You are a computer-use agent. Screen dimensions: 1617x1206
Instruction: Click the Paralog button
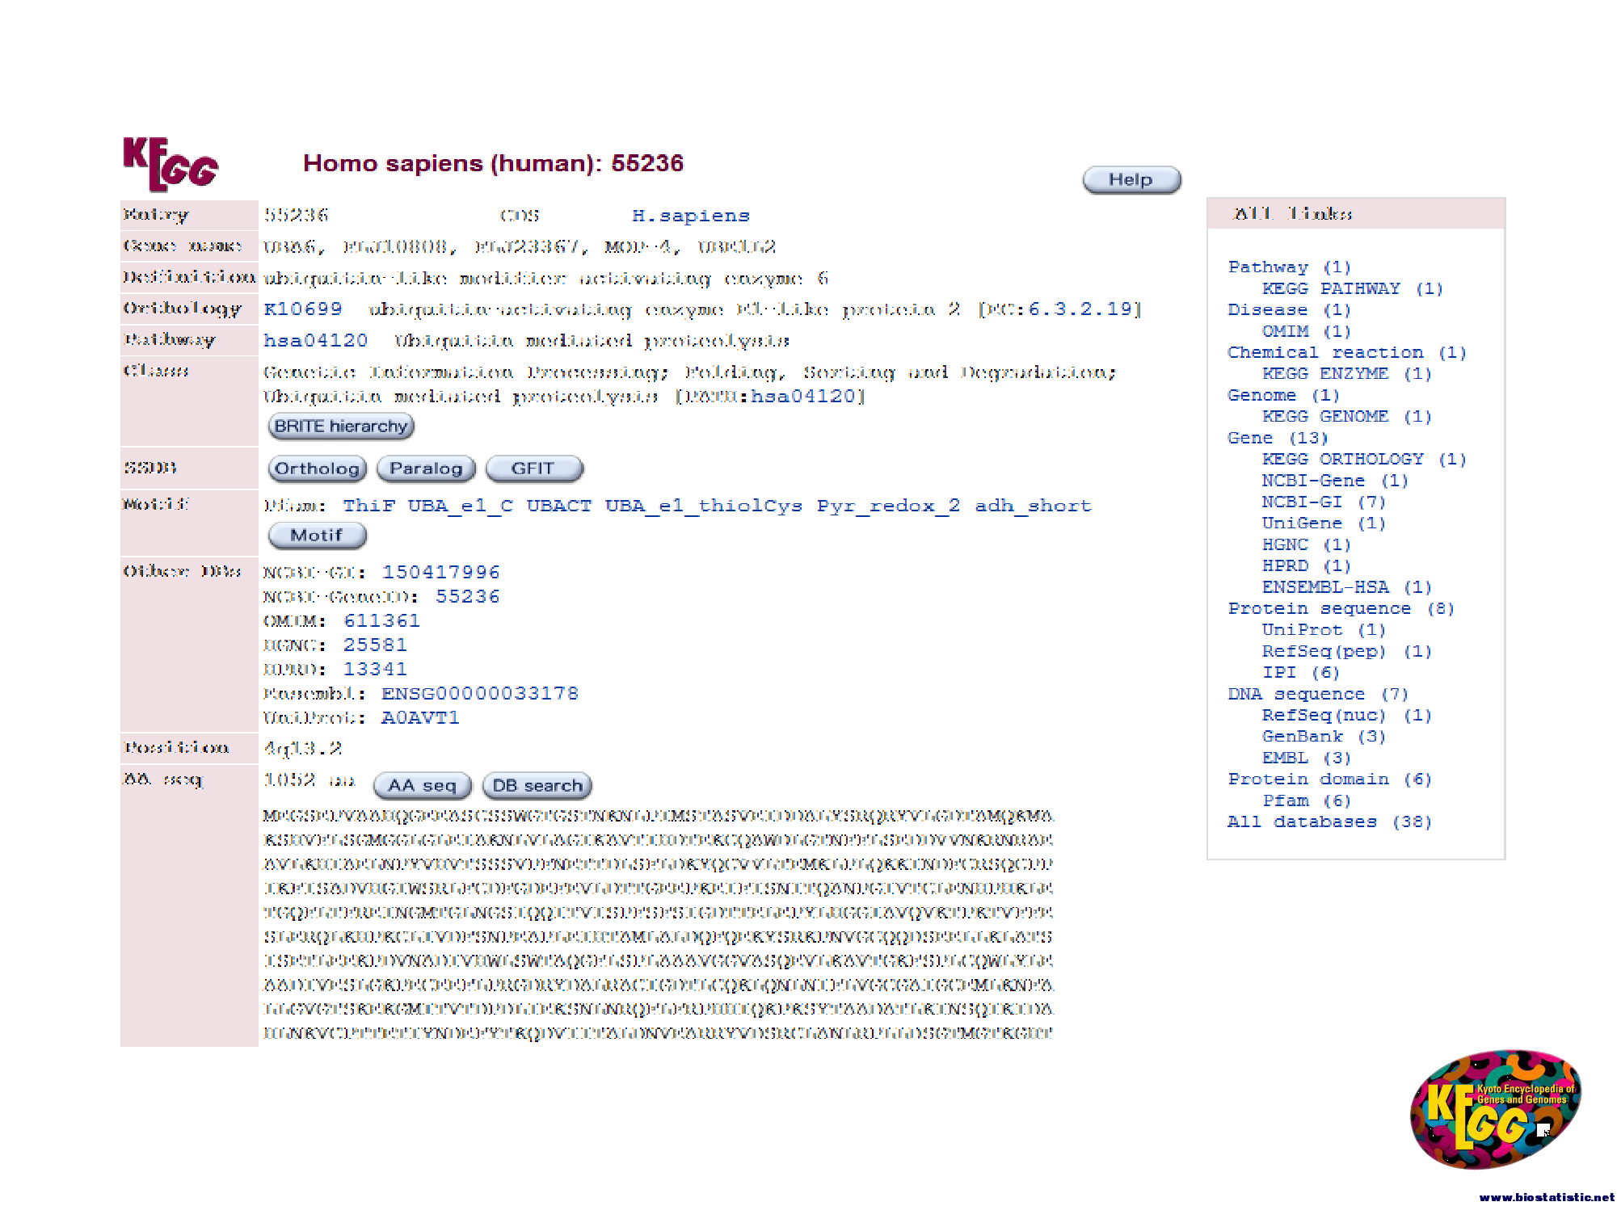point(426,469)
